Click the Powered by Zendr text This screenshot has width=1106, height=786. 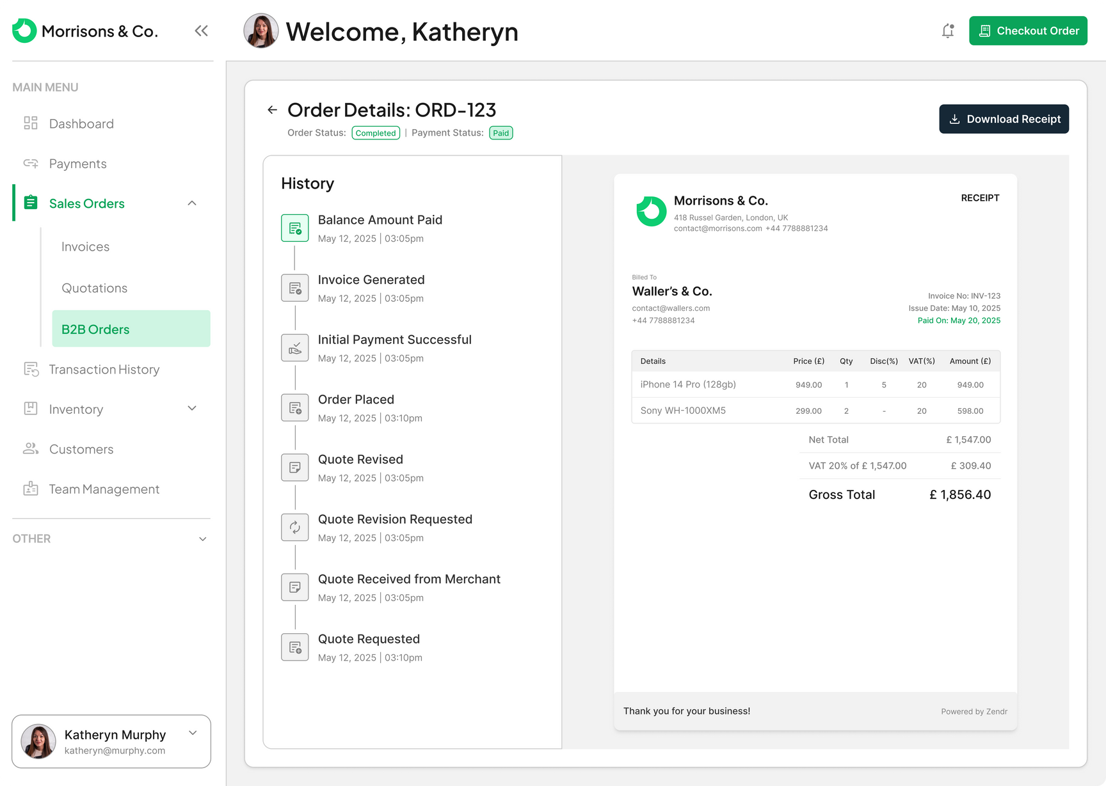[974, 711]
